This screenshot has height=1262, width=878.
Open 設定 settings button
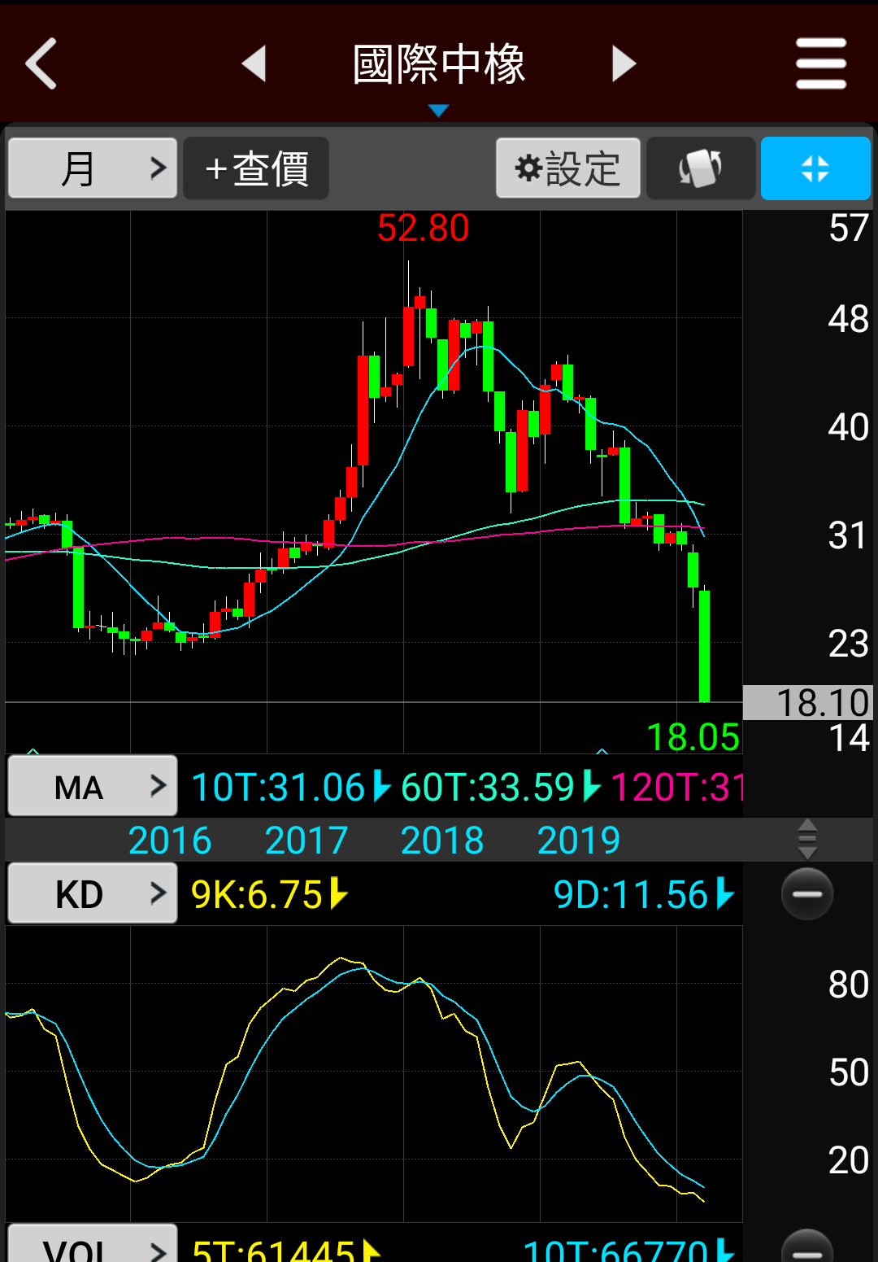pyautogui.click(x=568, y=168)
